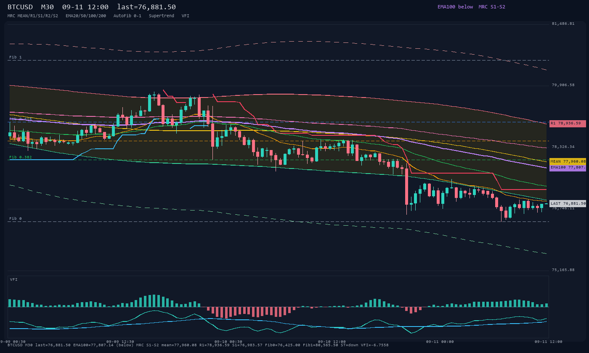Click the bottom status summary line
Image resolution: width=589 pixels, height=353 pixels.
[198, 345]
